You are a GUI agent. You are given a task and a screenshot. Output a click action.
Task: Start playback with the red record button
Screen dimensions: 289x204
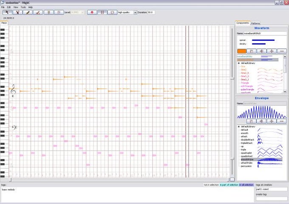pyautogui.click(x=92, y=12)
